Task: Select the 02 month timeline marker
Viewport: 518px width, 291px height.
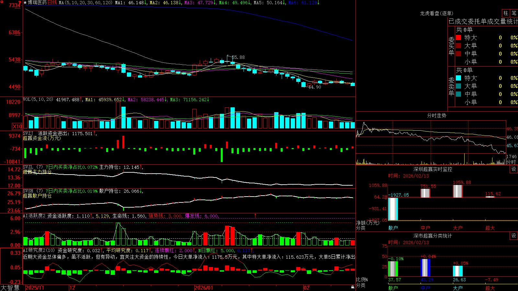Action: tap(307, 288)
